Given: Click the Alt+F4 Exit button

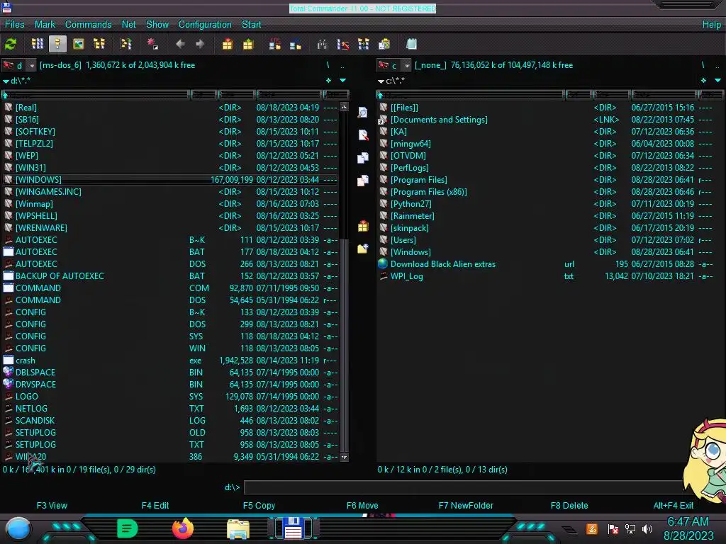Looking at the screenshot, I should pos(674,506).
